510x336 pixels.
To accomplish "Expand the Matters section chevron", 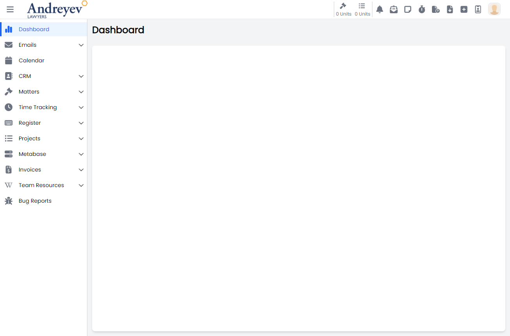I will click(81, 92).
